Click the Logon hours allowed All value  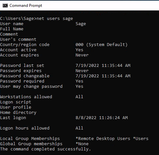point(79,128)
